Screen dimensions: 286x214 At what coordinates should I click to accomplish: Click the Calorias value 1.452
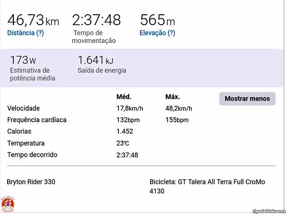(125, 132)
